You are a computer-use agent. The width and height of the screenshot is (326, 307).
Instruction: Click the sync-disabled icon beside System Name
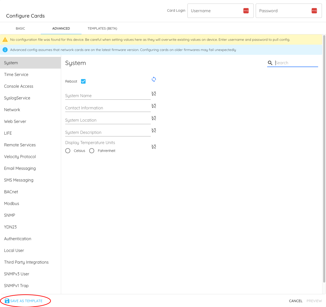154,94
